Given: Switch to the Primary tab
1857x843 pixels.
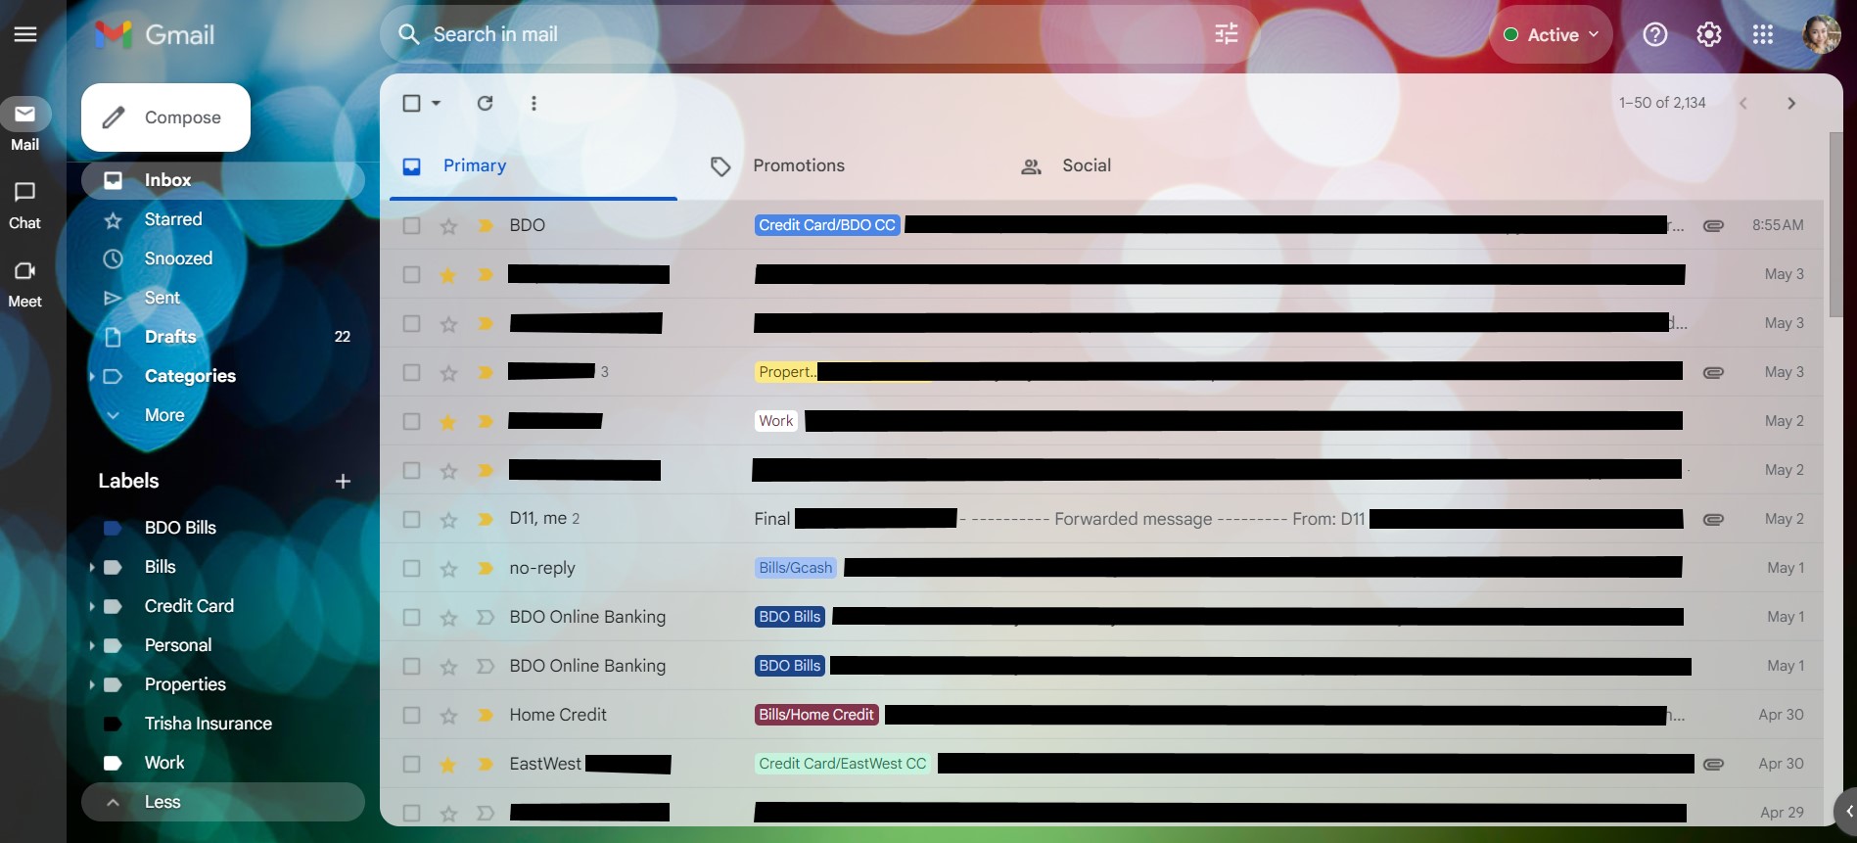Looking at the screenshot, I should click(x=534, y=166).
